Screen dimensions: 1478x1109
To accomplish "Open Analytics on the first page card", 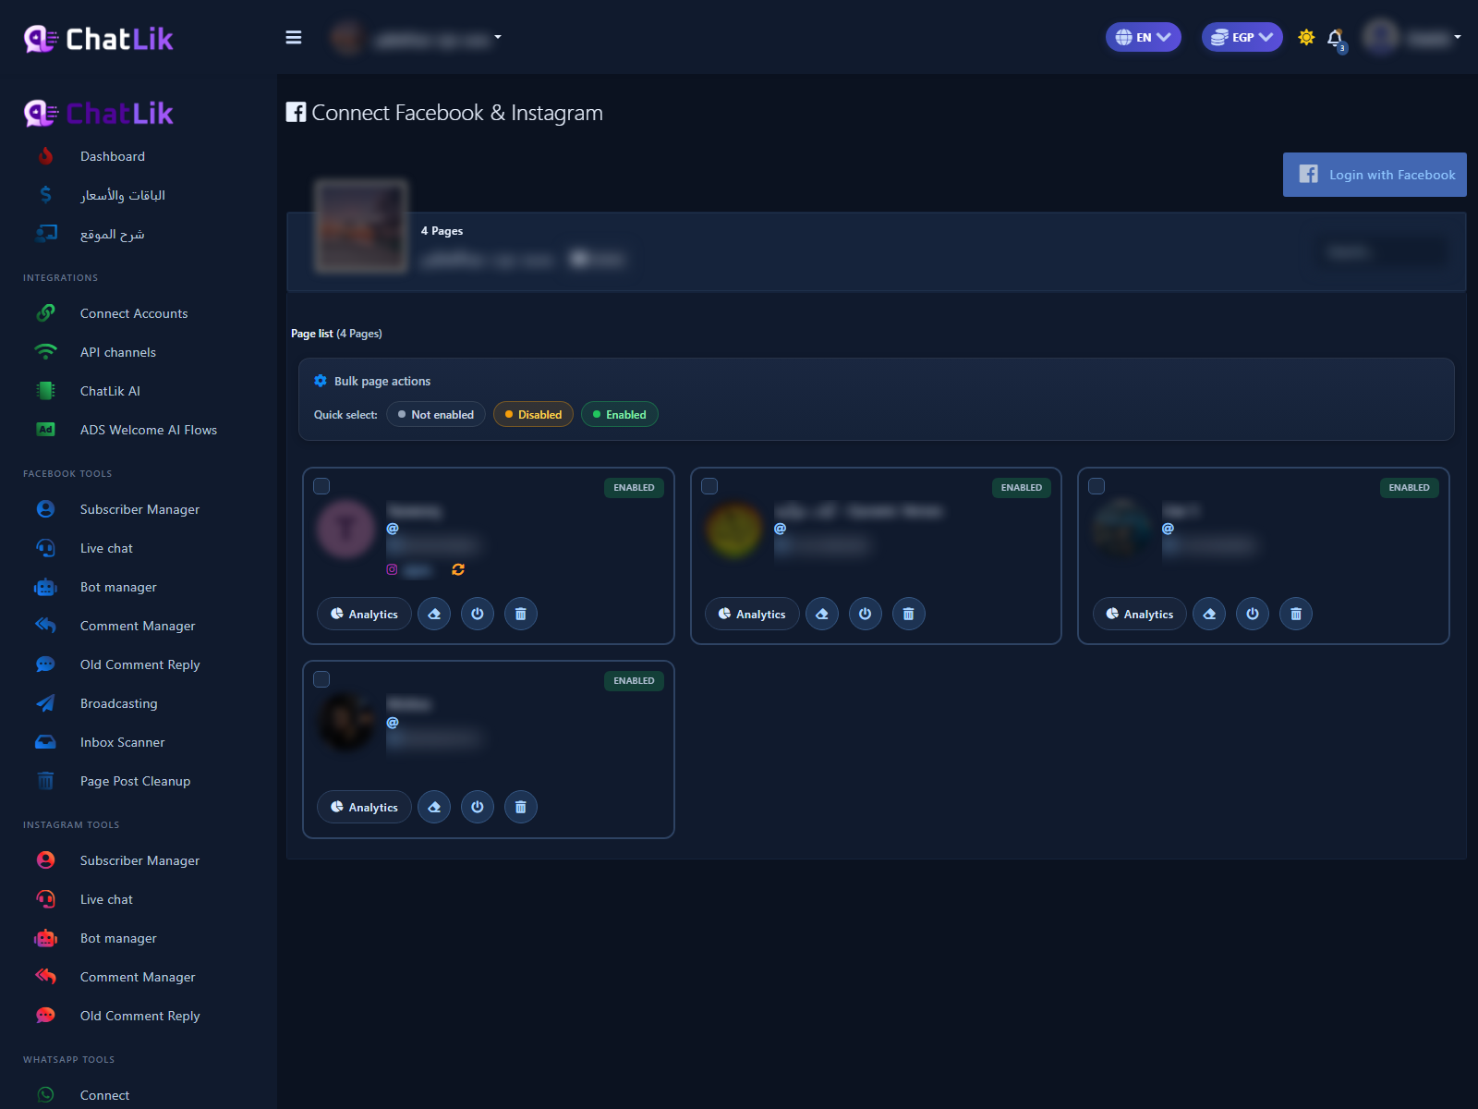I will (364, 614).
